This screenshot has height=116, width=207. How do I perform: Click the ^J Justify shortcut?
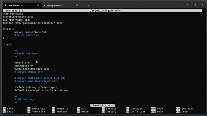(109, 111)
